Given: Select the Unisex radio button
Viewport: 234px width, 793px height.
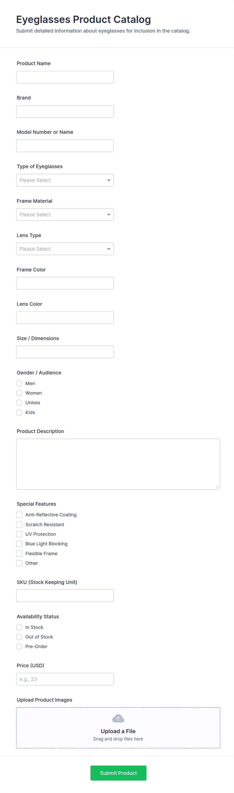Looking at the screenshot, I should click(19, 403).
